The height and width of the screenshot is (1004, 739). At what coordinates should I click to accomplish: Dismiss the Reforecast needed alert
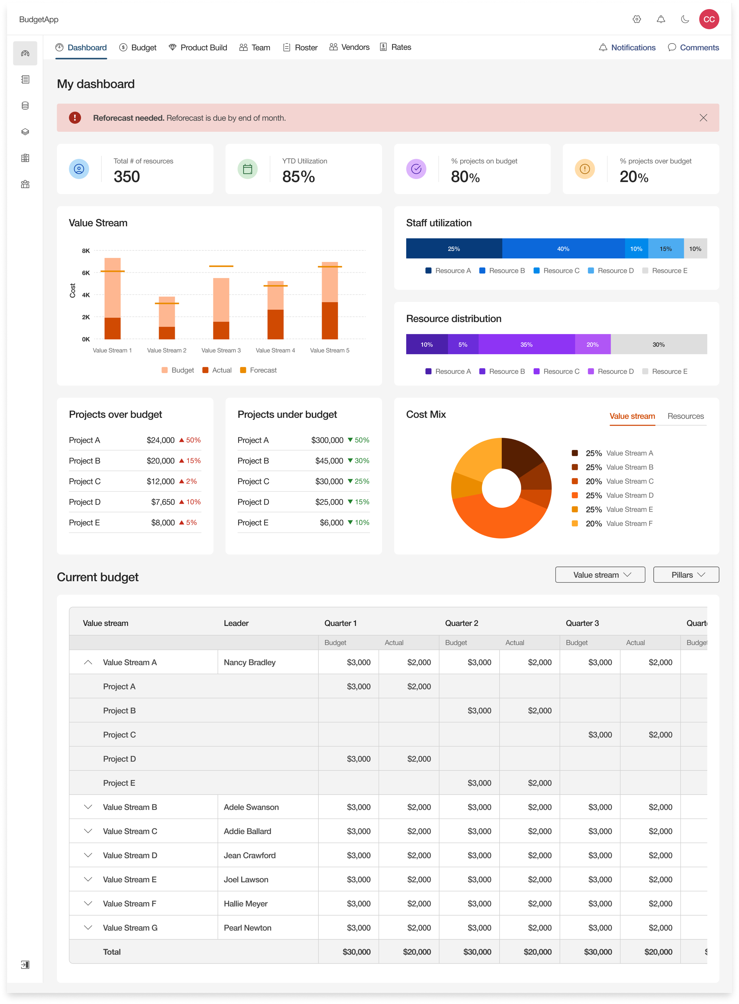pyautogui.click(x=703, y=117)
